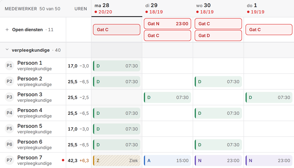294x168 pixels.
Task: Open the Gat D open shift on Wednesday 30
Action: [218, 35]
